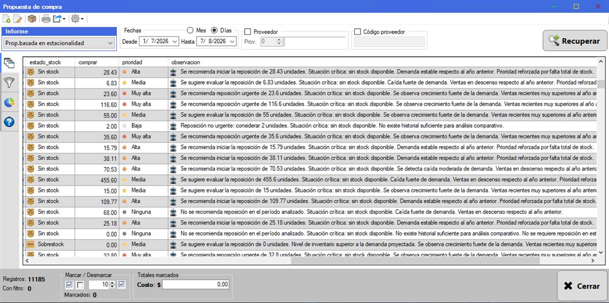Open the filter funnel side tab
This screenshot has height=303, width=609.
point(9,82)
